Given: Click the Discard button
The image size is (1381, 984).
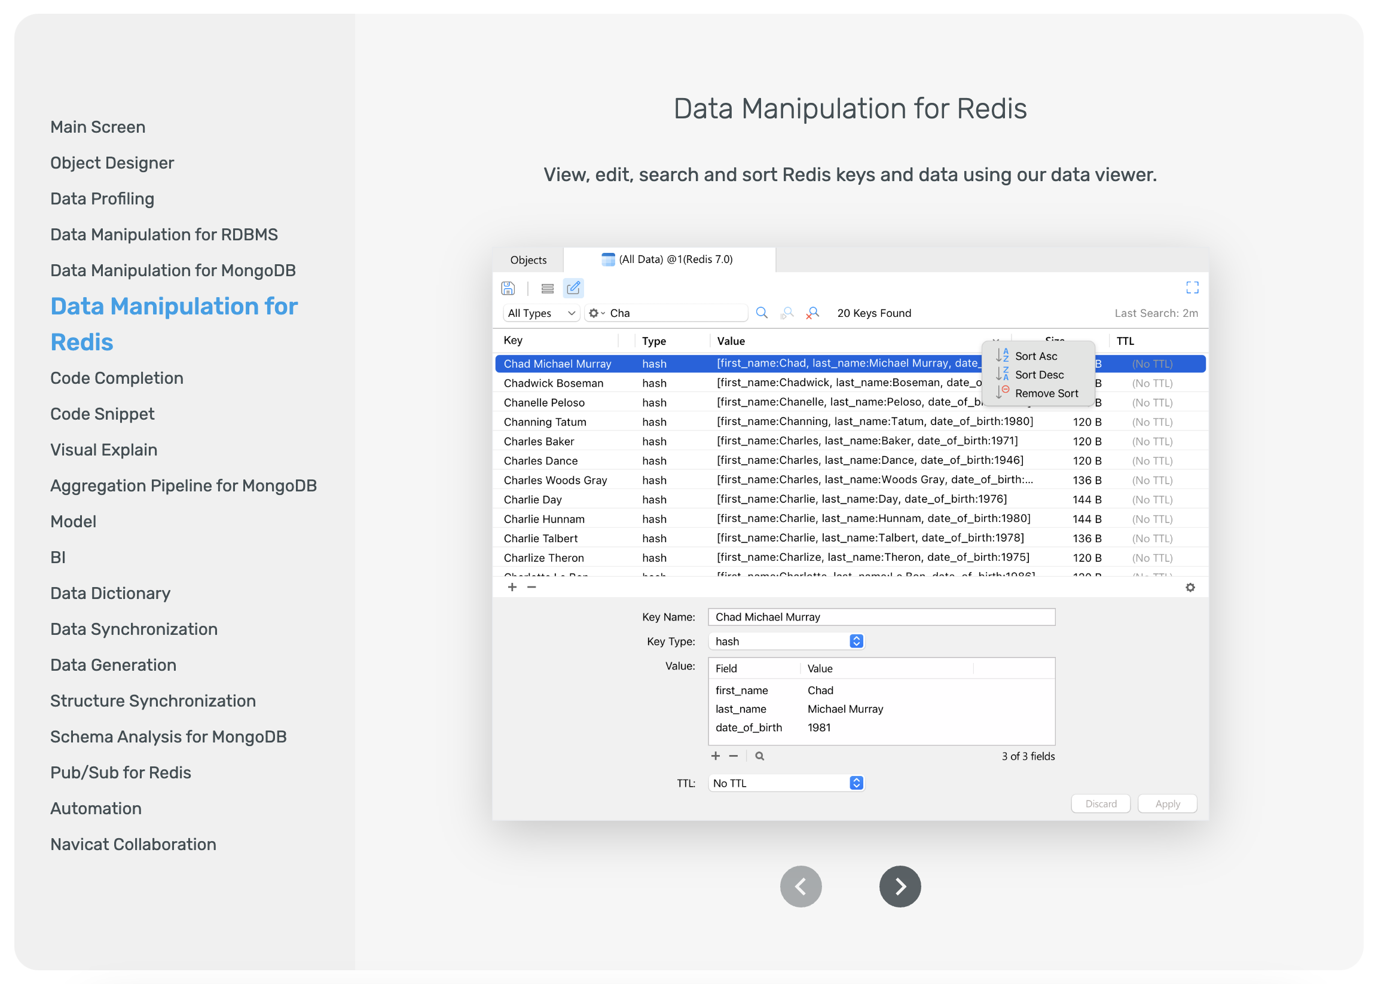Looking at the screenshot, I should click(x=1101, y=803).
